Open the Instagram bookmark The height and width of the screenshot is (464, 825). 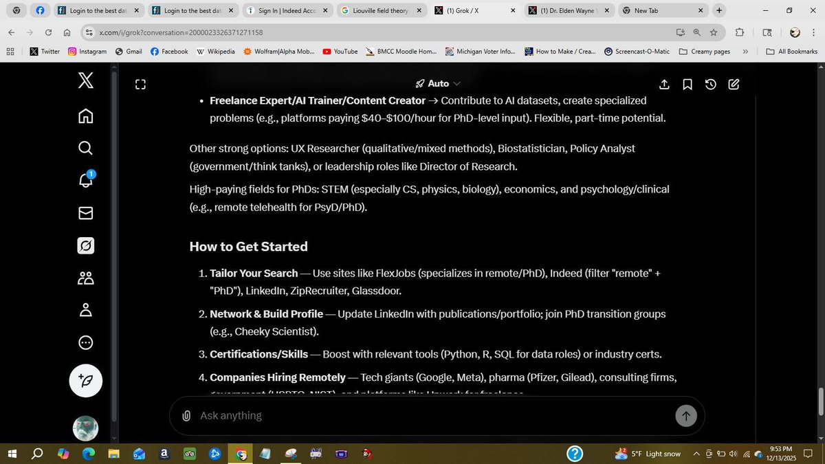[87, 52]
